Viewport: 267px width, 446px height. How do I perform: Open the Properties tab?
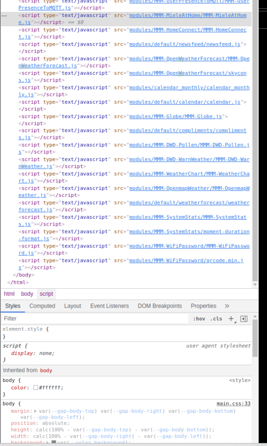204,306
